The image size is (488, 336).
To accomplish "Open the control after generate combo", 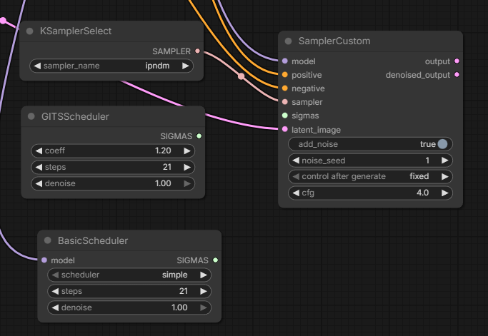I will pos(370,176).
